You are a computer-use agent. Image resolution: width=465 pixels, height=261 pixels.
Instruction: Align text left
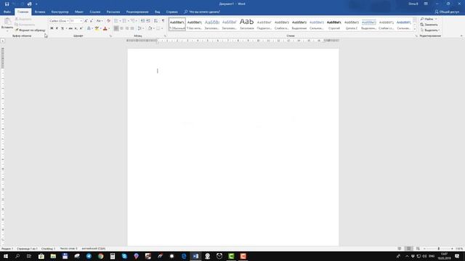pyautogui.click(x=116, y=28)
